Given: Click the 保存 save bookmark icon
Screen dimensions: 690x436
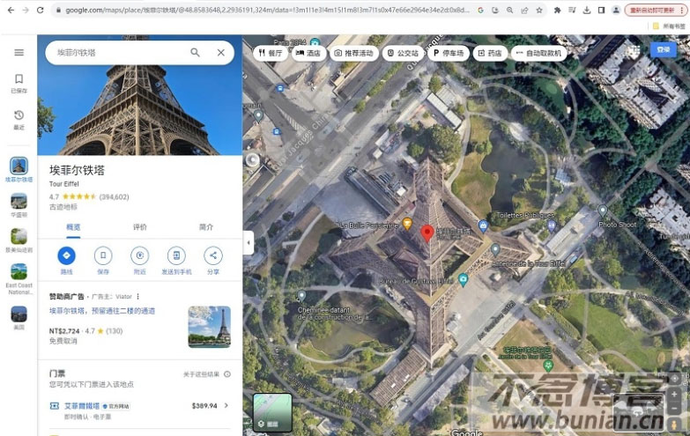Looking at the screenshot, I should click(x=103, y=255).
